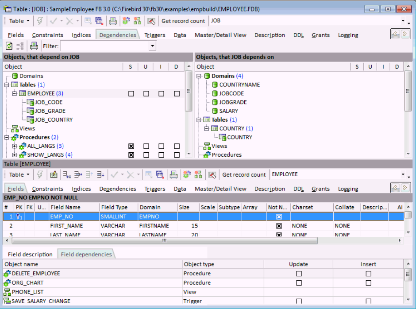416x309 pixels.
Task: Click the calendar grid icon in the JOB toolbar
Action: click(x=99, y=21)
